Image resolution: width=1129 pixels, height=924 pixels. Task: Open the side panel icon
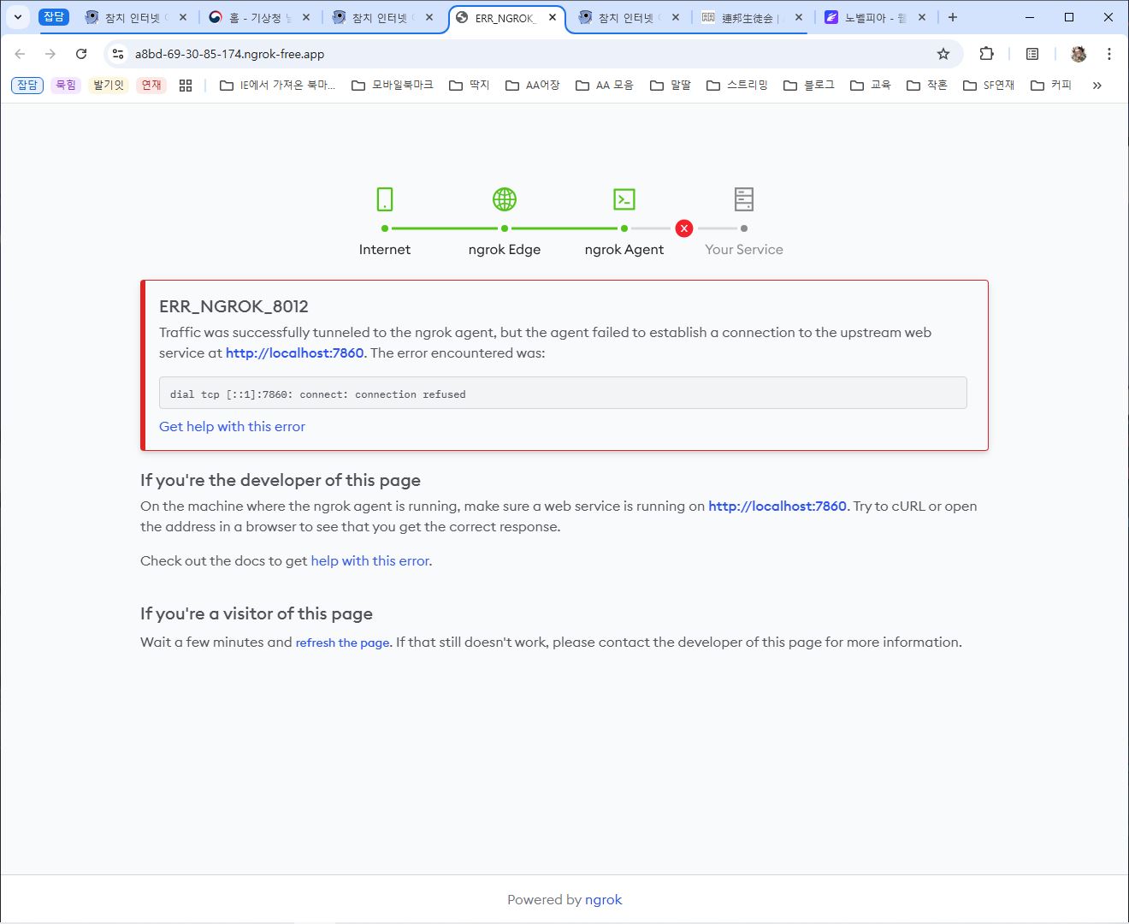tap(1032, 54)
